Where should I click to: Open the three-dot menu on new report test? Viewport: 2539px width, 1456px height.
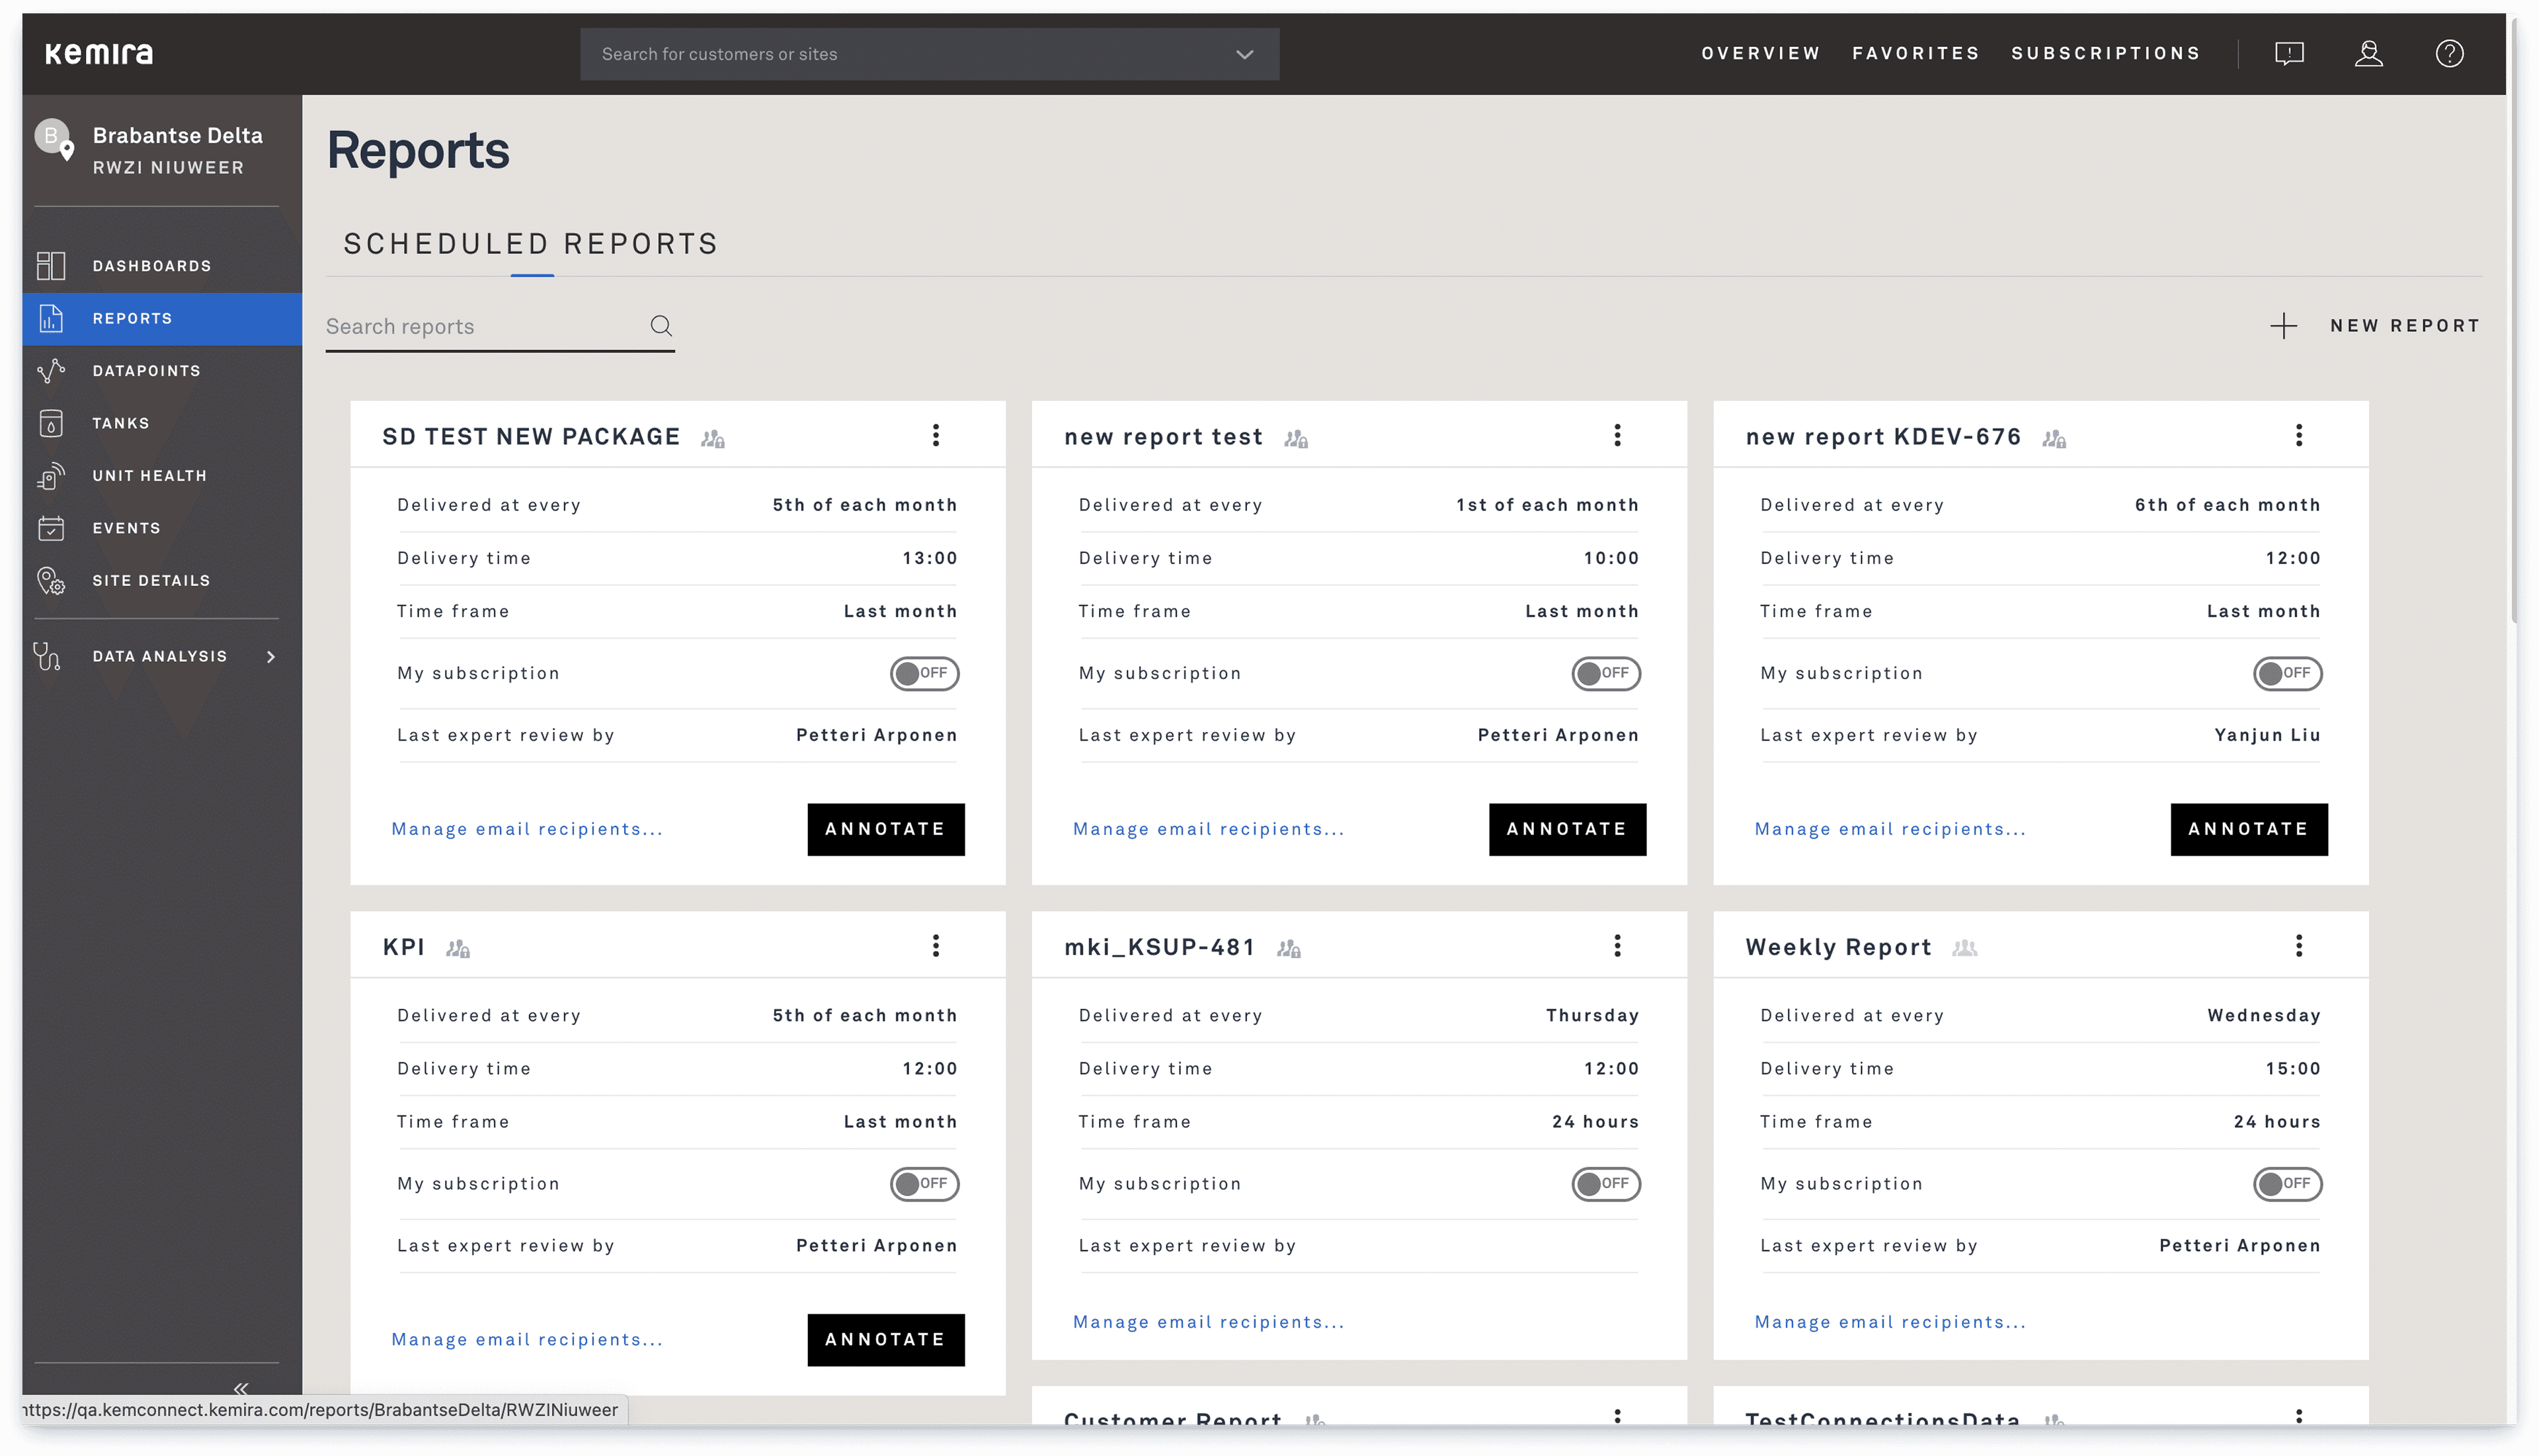[1617, 435]
